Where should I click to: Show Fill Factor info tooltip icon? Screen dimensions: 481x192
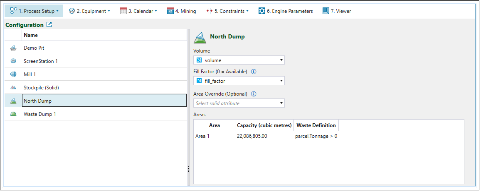click(254, 72)
